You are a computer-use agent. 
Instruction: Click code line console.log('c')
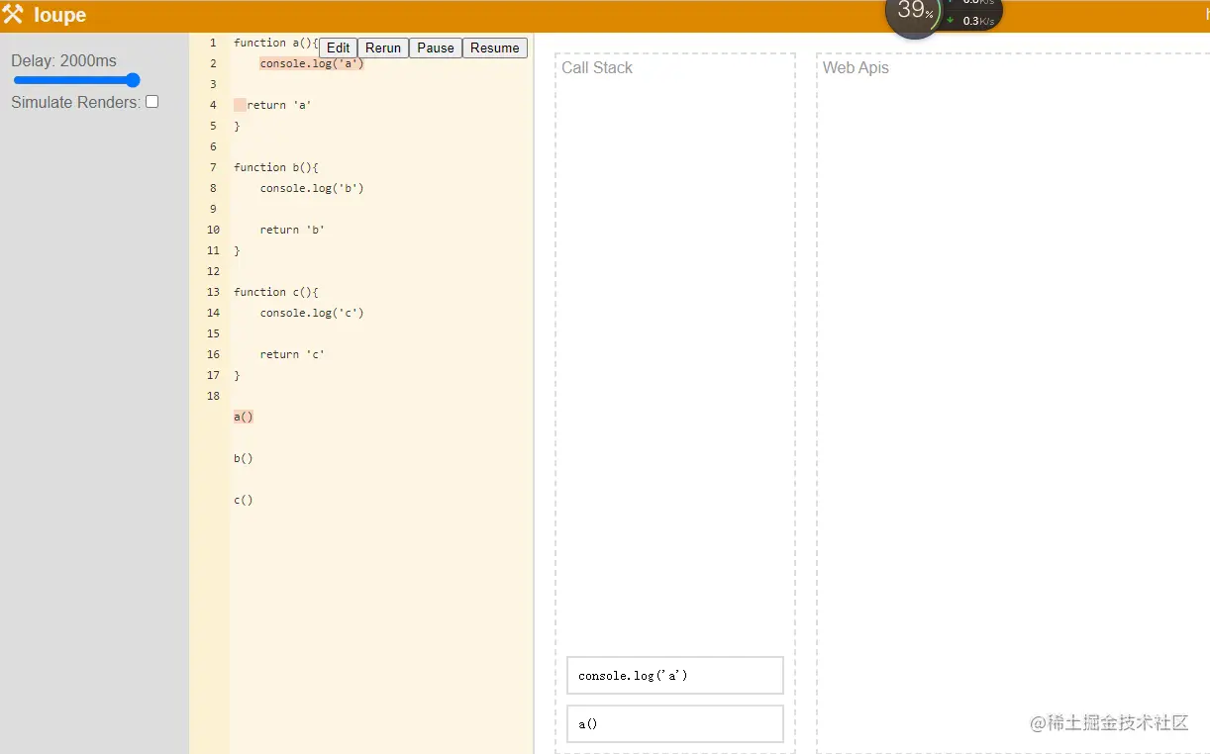coord(312,313)
